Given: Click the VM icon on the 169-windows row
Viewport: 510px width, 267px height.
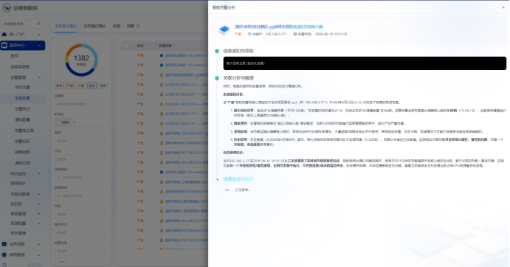Looking at the screenshot, I should pyautogui.click(x=162, y=172).
